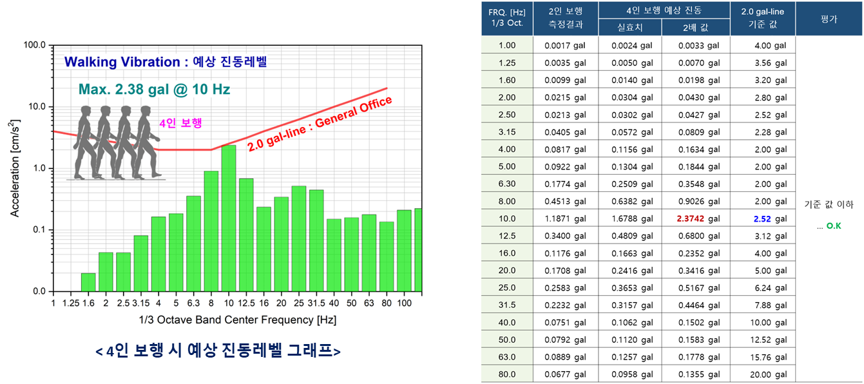Select the 80.0 frequency cell in the table
864x384 pixels.
pyautogui.click(x=507, y=374)
